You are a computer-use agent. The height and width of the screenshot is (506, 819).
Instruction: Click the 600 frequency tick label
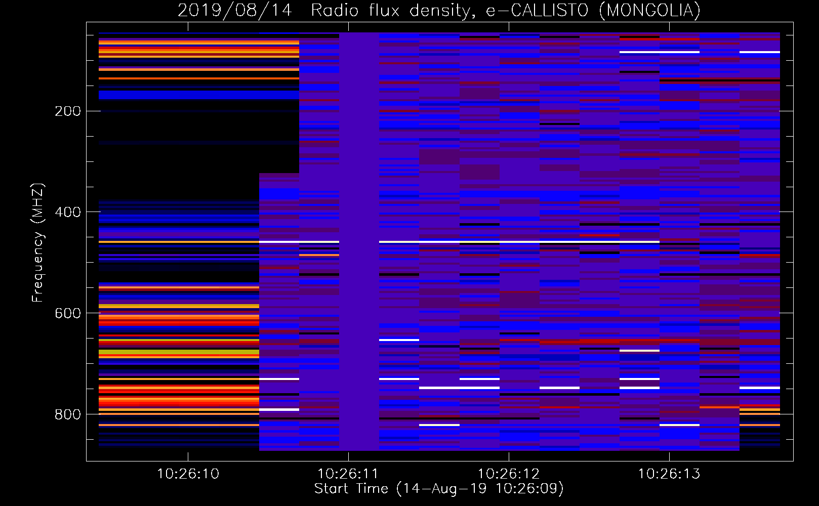coord(68,313)
